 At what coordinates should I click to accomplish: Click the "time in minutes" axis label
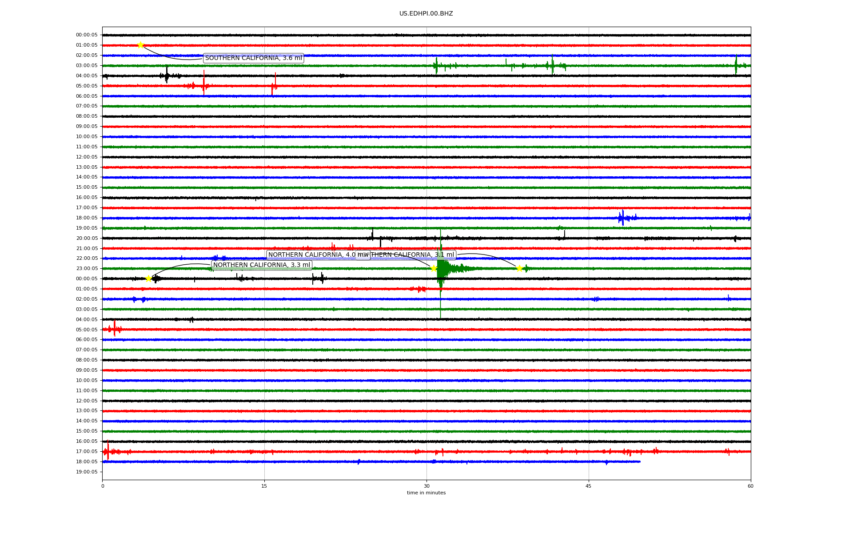[x=426, y=493]
